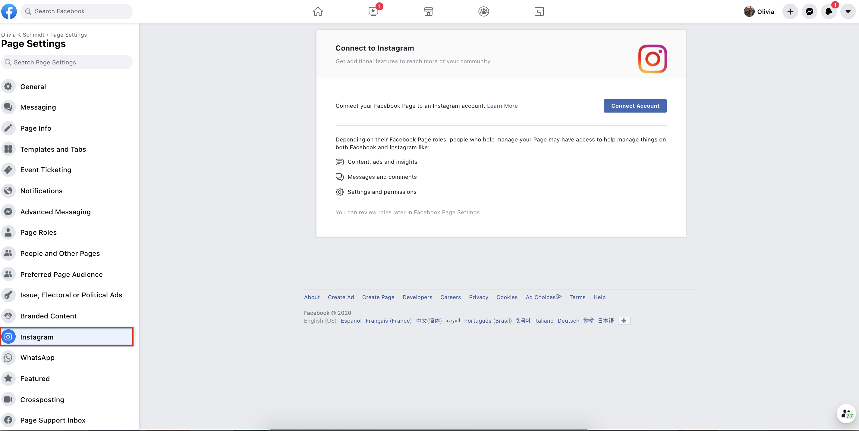859x431 pixels.
Task: Click the Notifications globe icon
Action: tap(8, 191)
